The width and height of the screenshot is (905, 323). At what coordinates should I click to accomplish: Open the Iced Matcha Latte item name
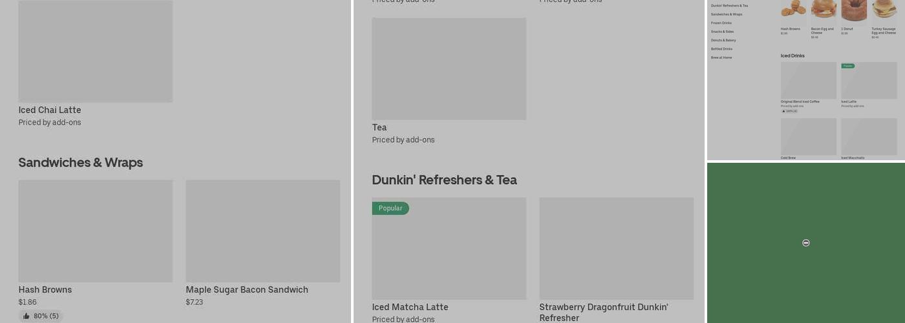pyautogui.click(x=410, y=307)
